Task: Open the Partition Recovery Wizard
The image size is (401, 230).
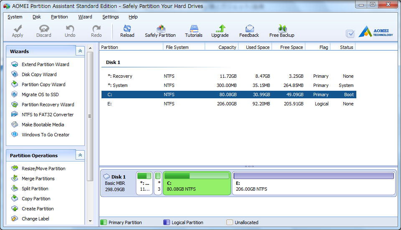Action: (48, 105)
